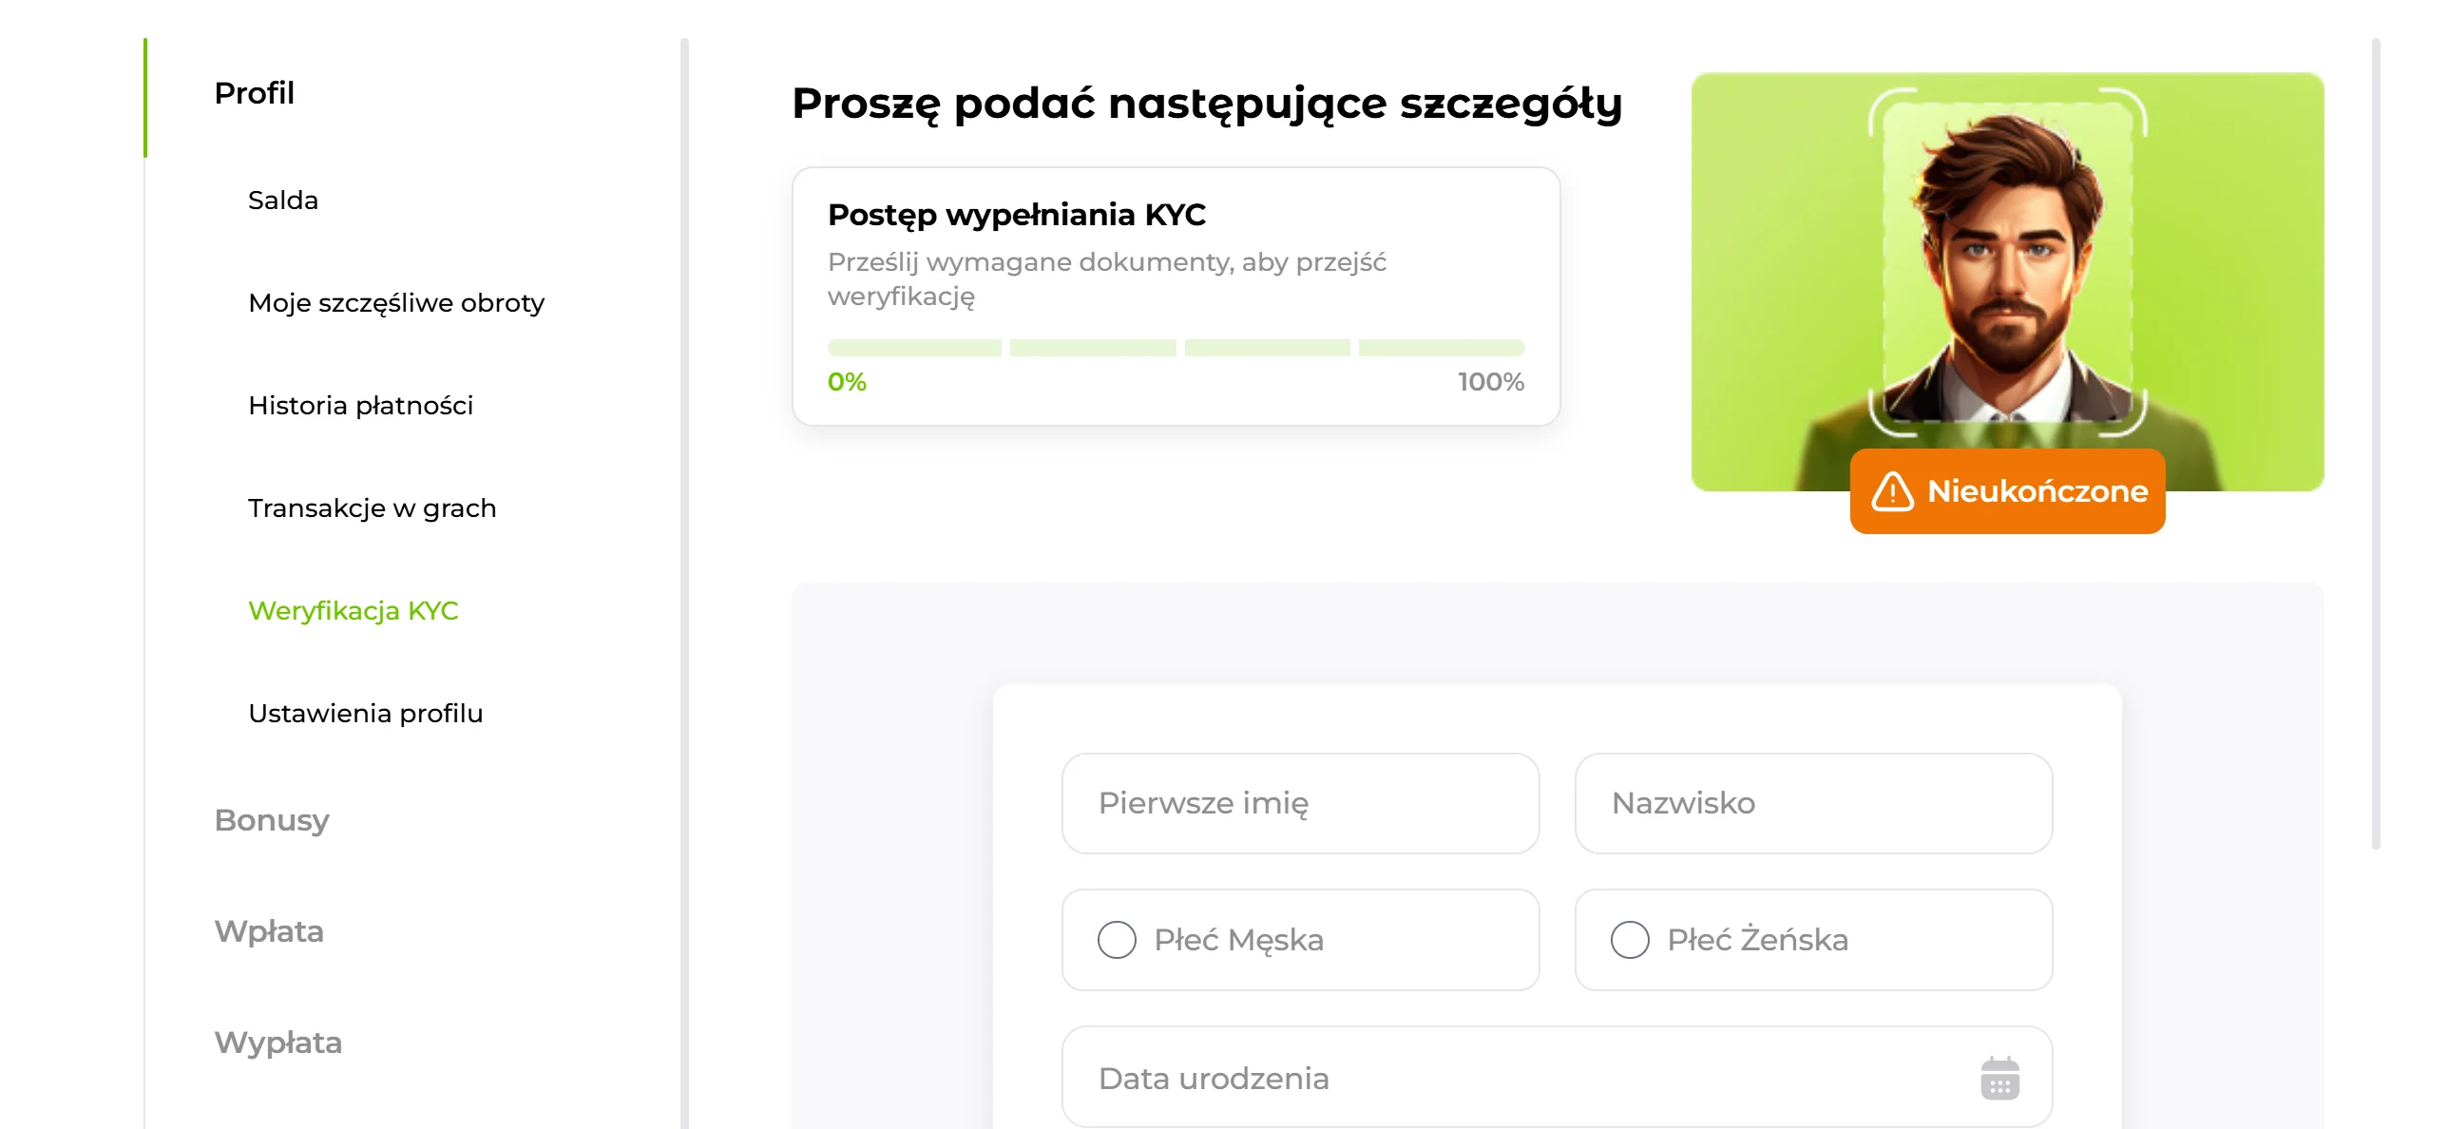Expand the Profil section
Image resolution: width=2448 pixels, height=1129 pixels.
point(254,92)
